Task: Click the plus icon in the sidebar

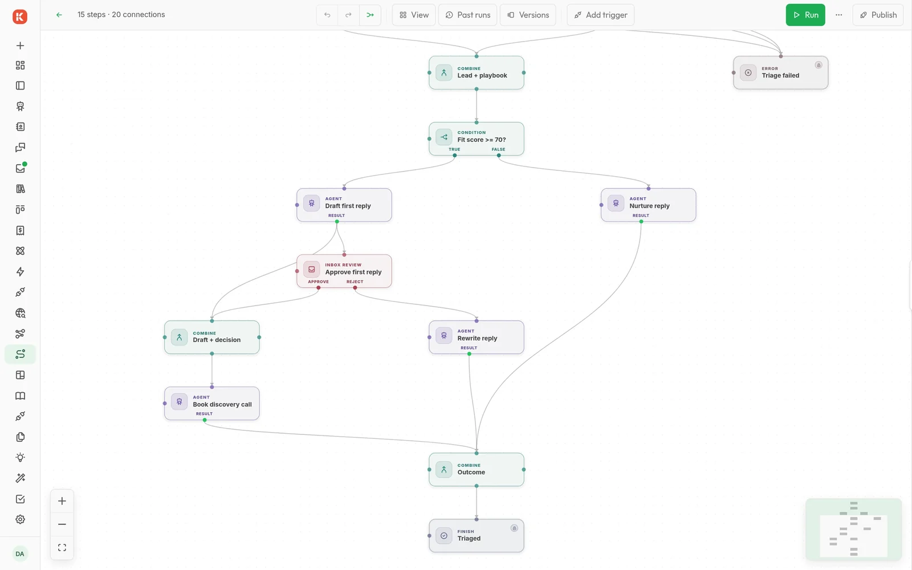Action: pos(20,46)
